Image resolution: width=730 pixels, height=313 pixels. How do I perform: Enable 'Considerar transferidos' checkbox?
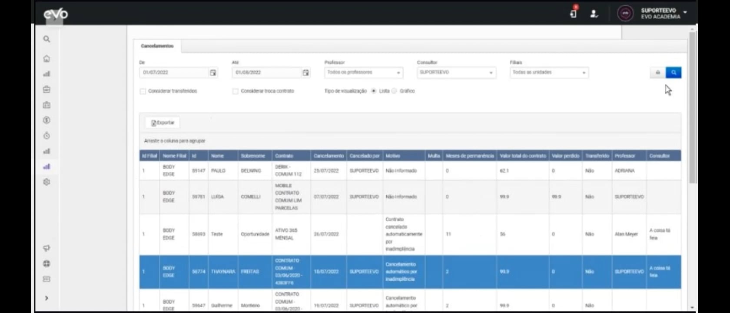(143, 91)
